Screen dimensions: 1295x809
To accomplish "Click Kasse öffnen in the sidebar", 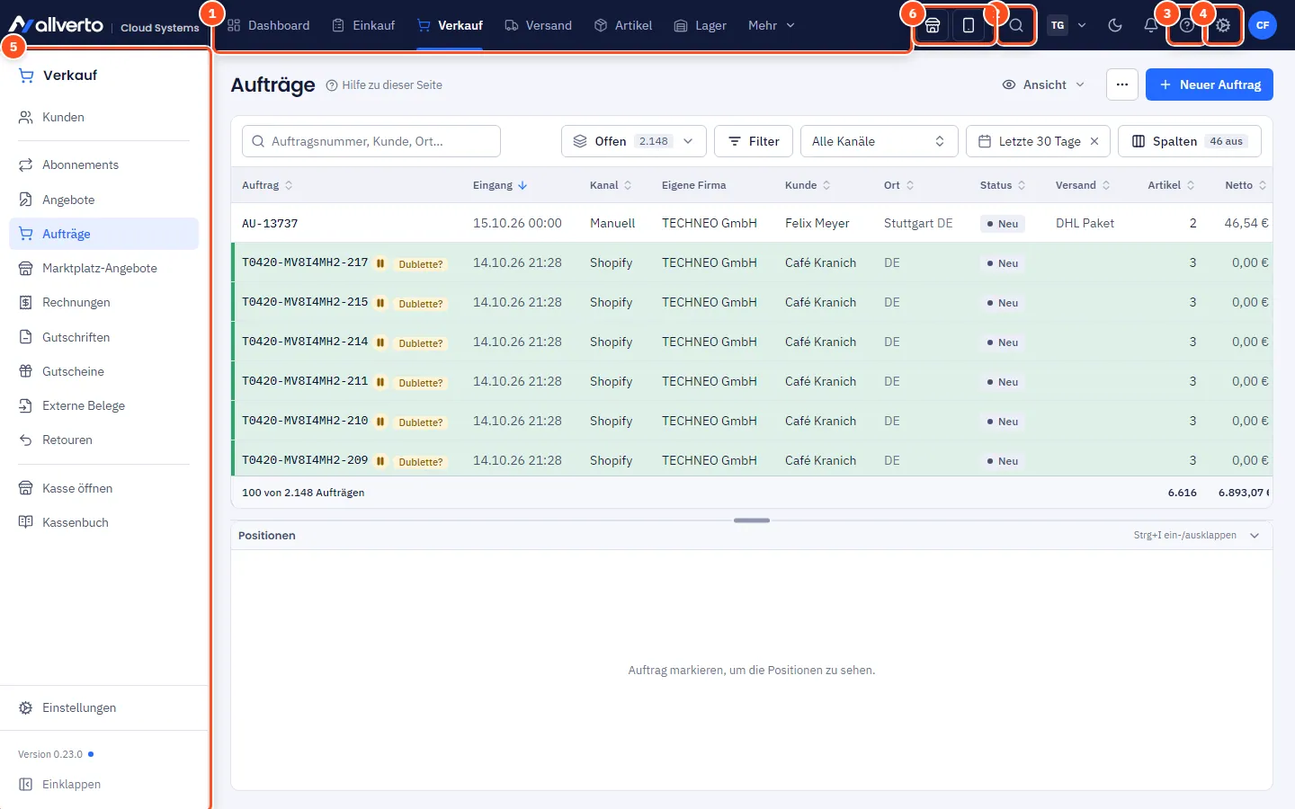I will coord(103,488).
